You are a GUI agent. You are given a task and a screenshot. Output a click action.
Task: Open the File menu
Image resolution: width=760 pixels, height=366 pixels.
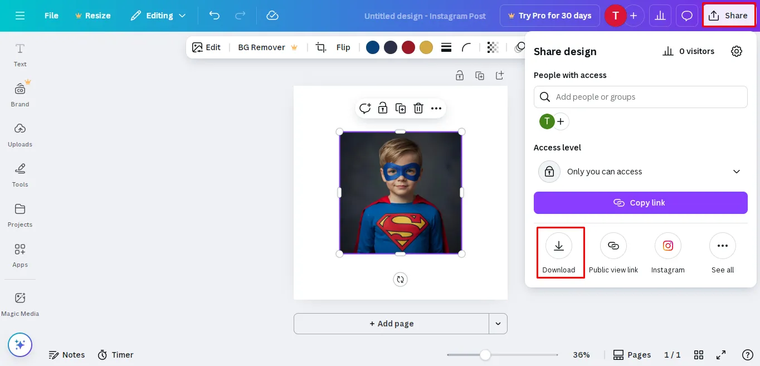(x=51, y=16)
